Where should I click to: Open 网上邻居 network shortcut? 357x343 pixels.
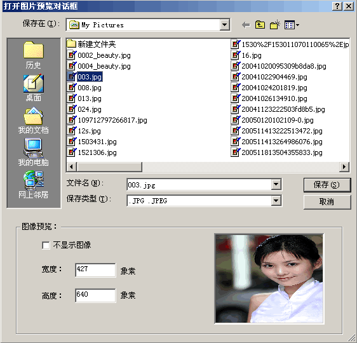point(34,185)
